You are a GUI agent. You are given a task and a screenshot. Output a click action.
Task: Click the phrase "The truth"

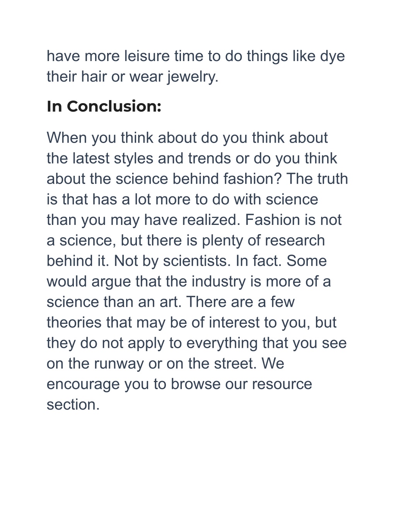pyautogui.click(x=317, y=179)
